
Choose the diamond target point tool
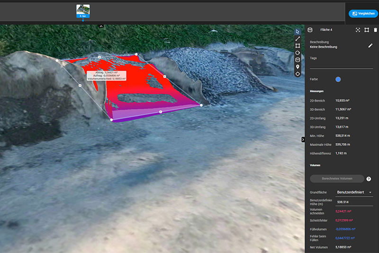[298, 74]
